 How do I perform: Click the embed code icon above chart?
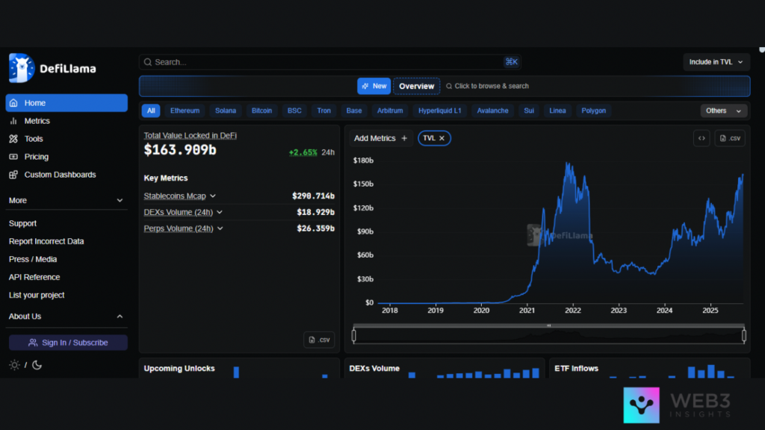point(701,138)
